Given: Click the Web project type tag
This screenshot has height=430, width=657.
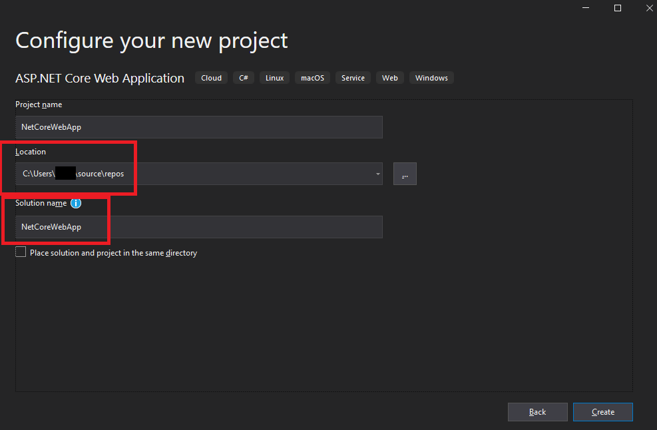Looking at the screenshot, I should [390, 78].
